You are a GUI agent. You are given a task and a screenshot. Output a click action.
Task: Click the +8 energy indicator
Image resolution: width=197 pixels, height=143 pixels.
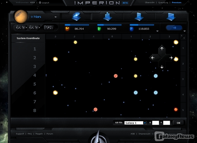coord(174,28)
